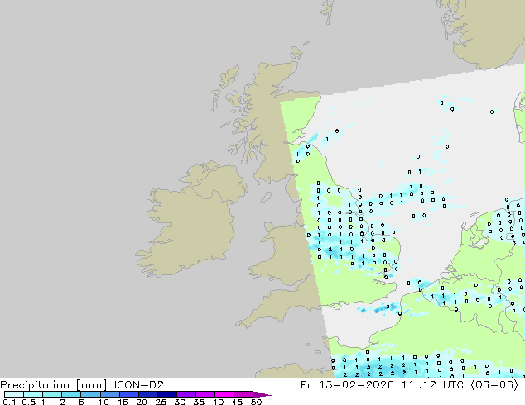Image resolution: width=525 pixels, height=405 pixels.
Task: Click the '11..12 UTC' time text
Action: click(432, 385)
